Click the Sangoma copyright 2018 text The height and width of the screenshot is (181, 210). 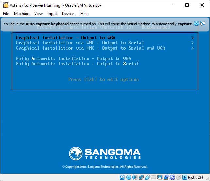(x=105, y=167)
